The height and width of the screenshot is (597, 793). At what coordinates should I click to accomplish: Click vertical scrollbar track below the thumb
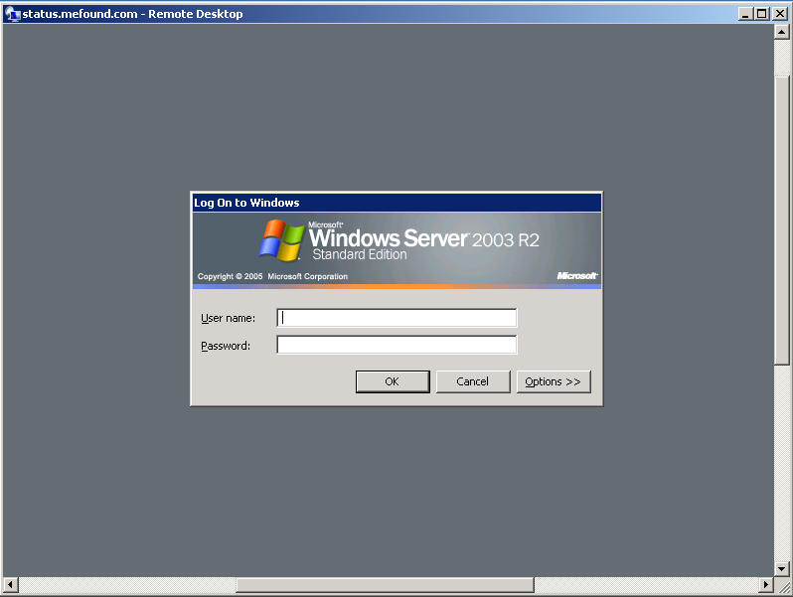tap(781, 467)
